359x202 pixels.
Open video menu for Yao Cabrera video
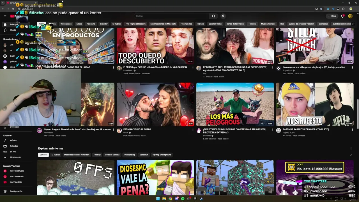(x=193, y=68)
